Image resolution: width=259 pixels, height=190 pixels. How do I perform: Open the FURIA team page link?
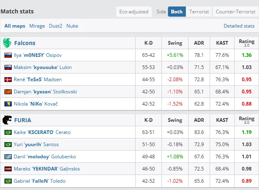[23, 120]
